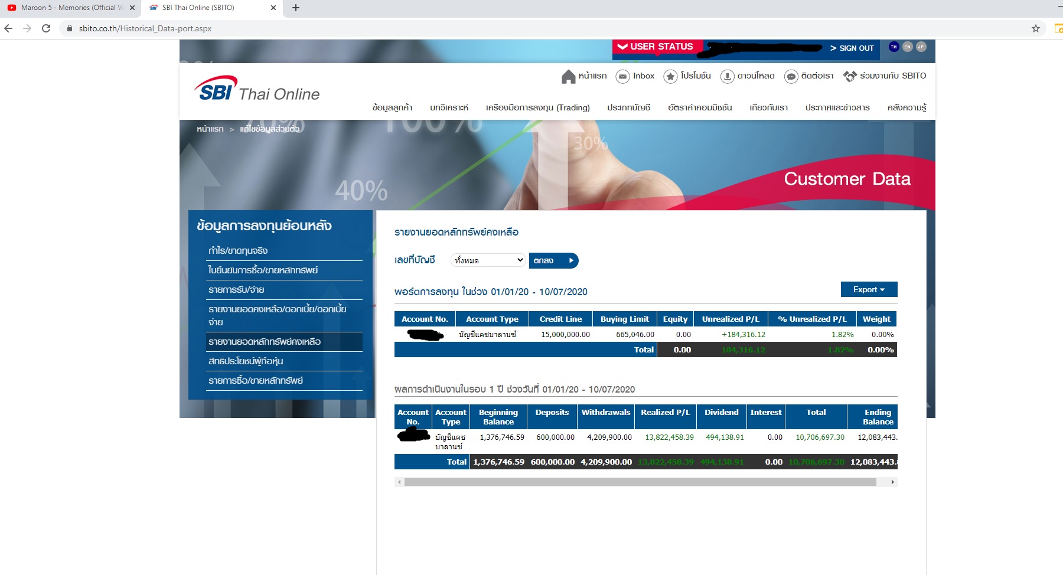Switch language to EN flag
The width and height of the screenshot is (1063, 575).
[x=908, y=47]
